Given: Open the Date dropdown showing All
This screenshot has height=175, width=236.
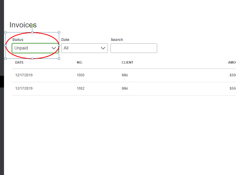Looking at the screenshot, I should [84, 48].
